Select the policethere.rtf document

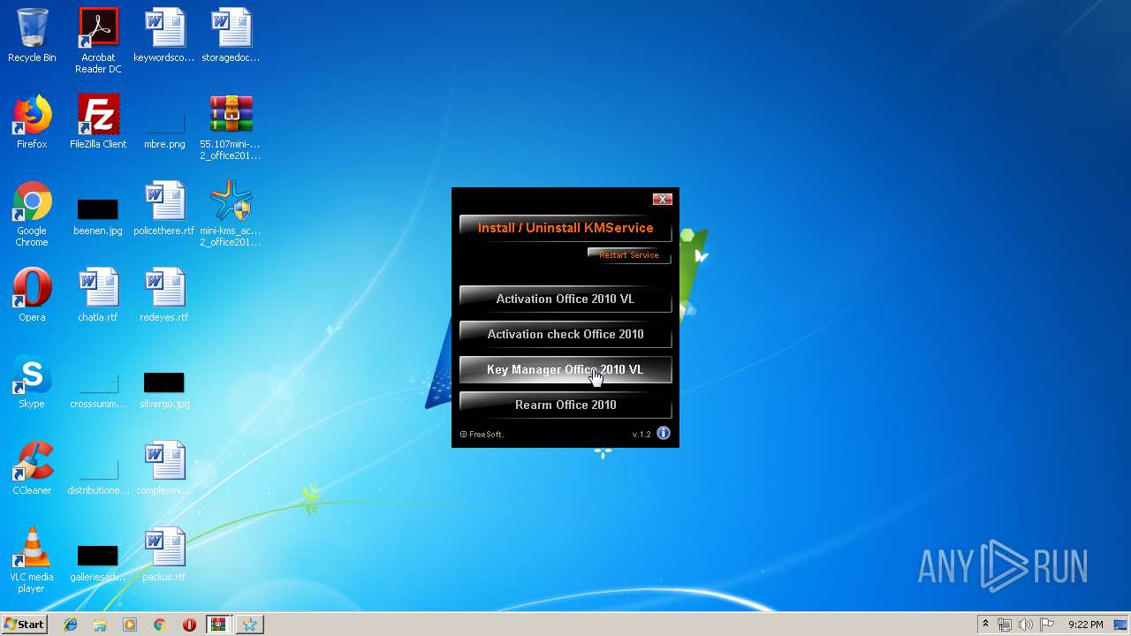coord(164,208)
